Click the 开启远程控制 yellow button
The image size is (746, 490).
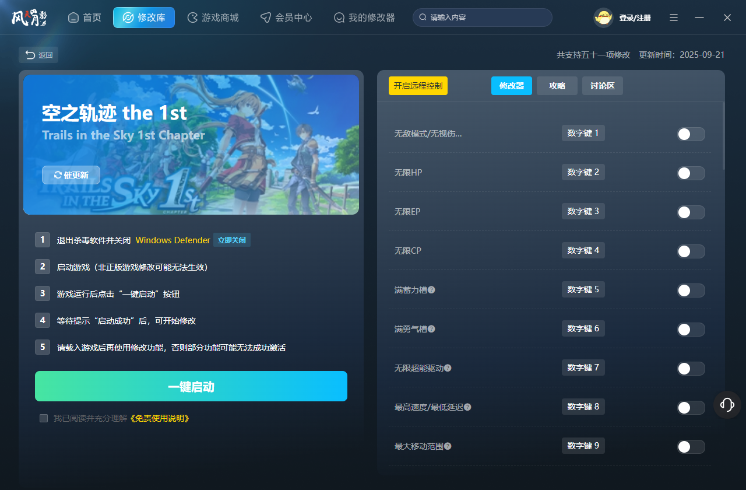click(x=418, y=86)
